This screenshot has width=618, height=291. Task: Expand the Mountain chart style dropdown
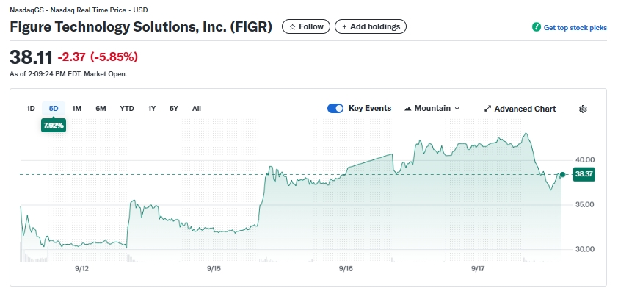point(432,109)
